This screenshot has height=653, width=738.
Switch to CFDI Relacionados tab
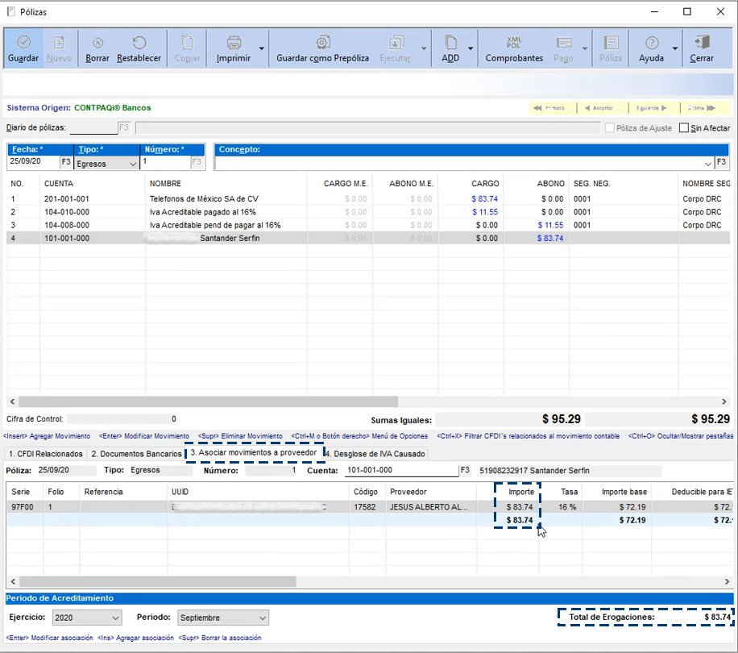pyautogui.click(x=45, y=454)
